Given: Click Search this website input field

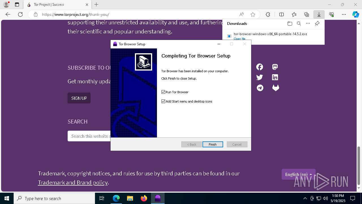Looking at the screenshot, I should click(89, 136).
